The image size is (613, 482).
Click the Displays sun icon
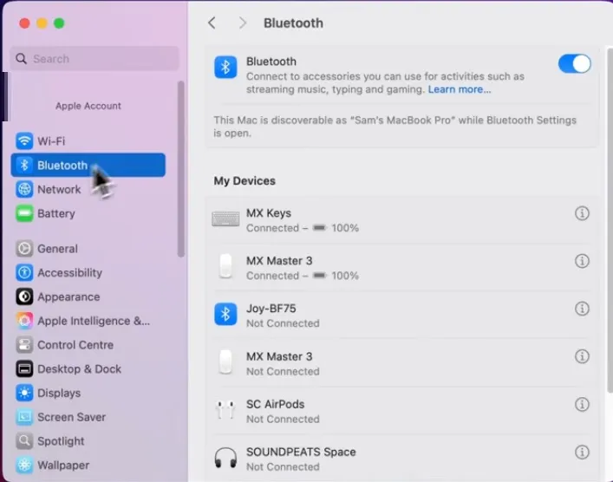24,393
